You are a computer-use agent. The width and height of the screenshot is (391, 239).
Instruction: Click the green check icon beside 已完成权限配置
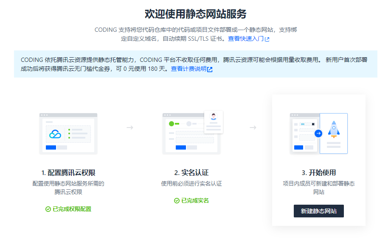pyautogui.click(x=48, y=209)
